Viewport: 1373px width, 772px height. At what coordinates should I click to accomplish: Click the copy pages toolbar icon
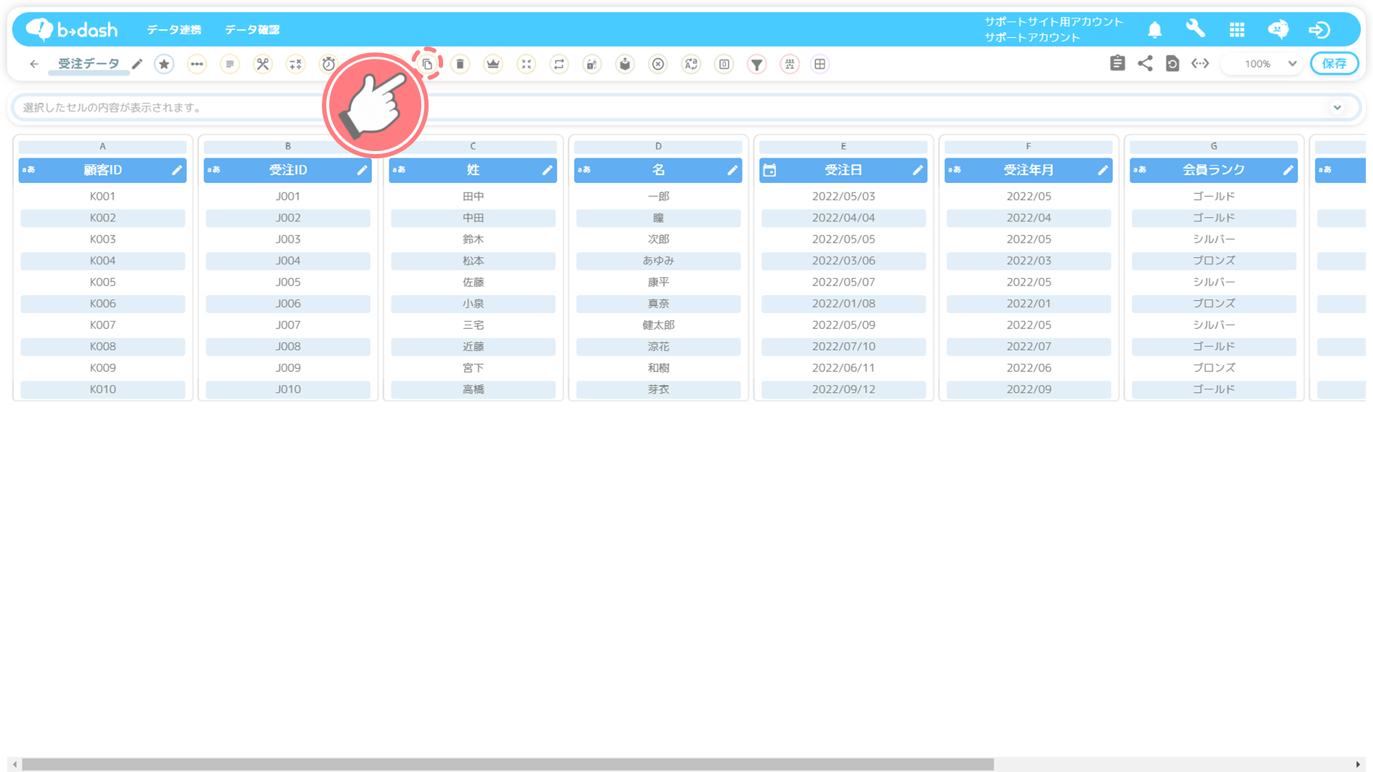point(427,64)
